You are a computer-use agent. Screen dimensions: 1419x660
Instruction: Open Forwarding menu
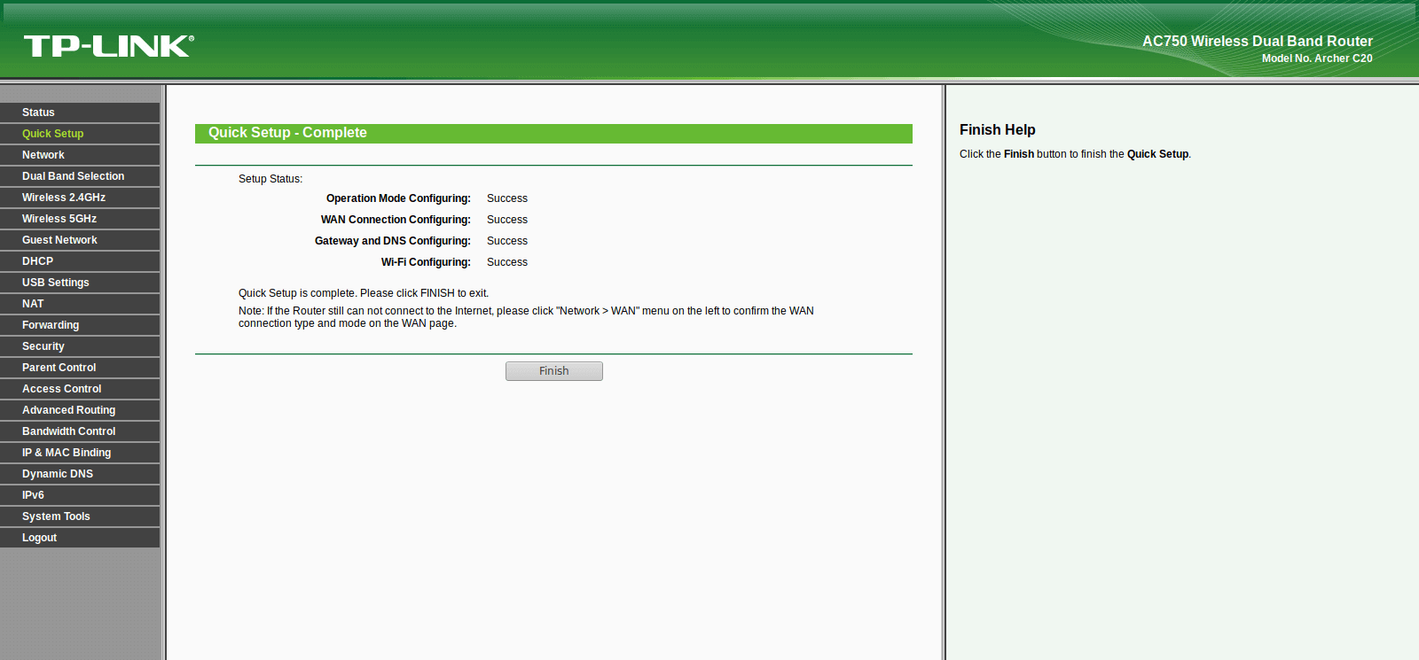80,325
